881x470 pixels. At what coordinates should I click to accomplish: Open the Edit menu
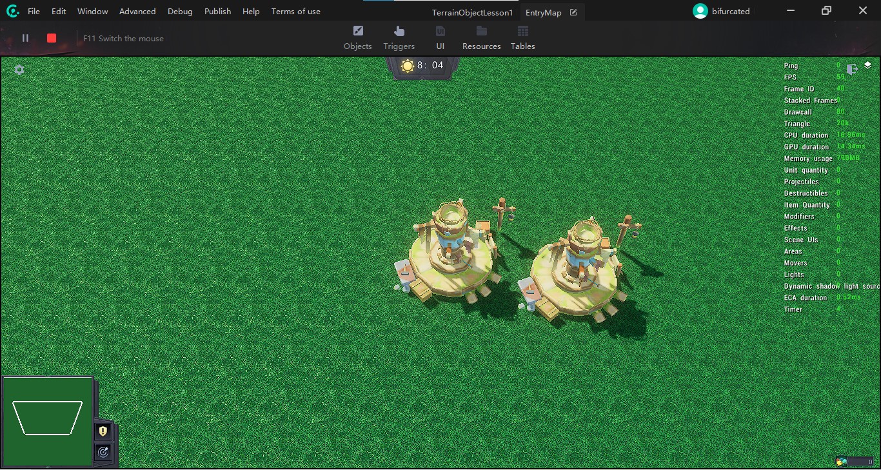59,11
